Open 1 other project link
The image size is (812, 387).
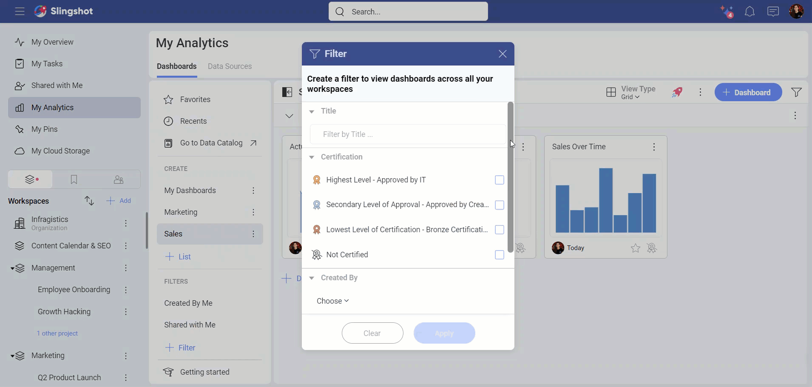tap(57, 333)
